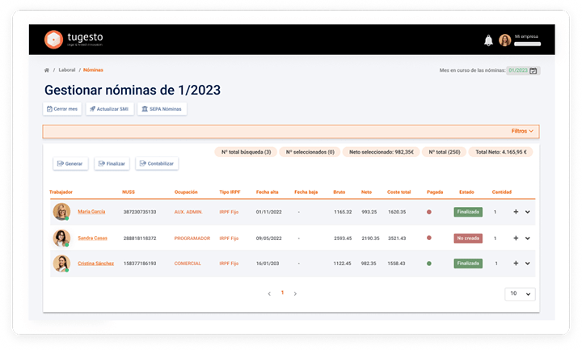Viewport: 582px width, 350px height.
Task: Open rows-per-page dropdown showing 10
Action: (520, 294)
